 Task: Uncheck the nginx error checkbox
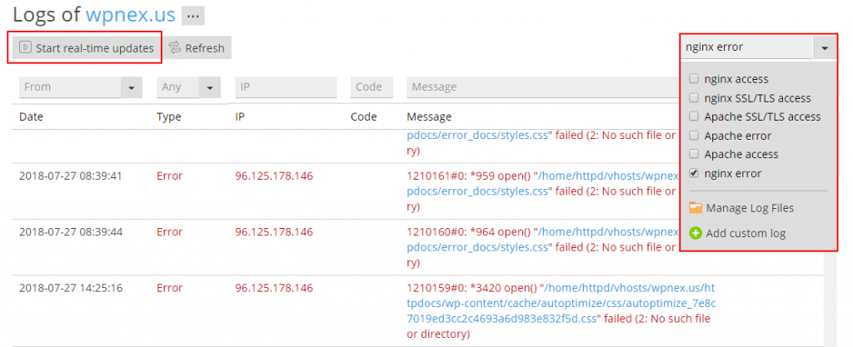click(x=694, y=173)
